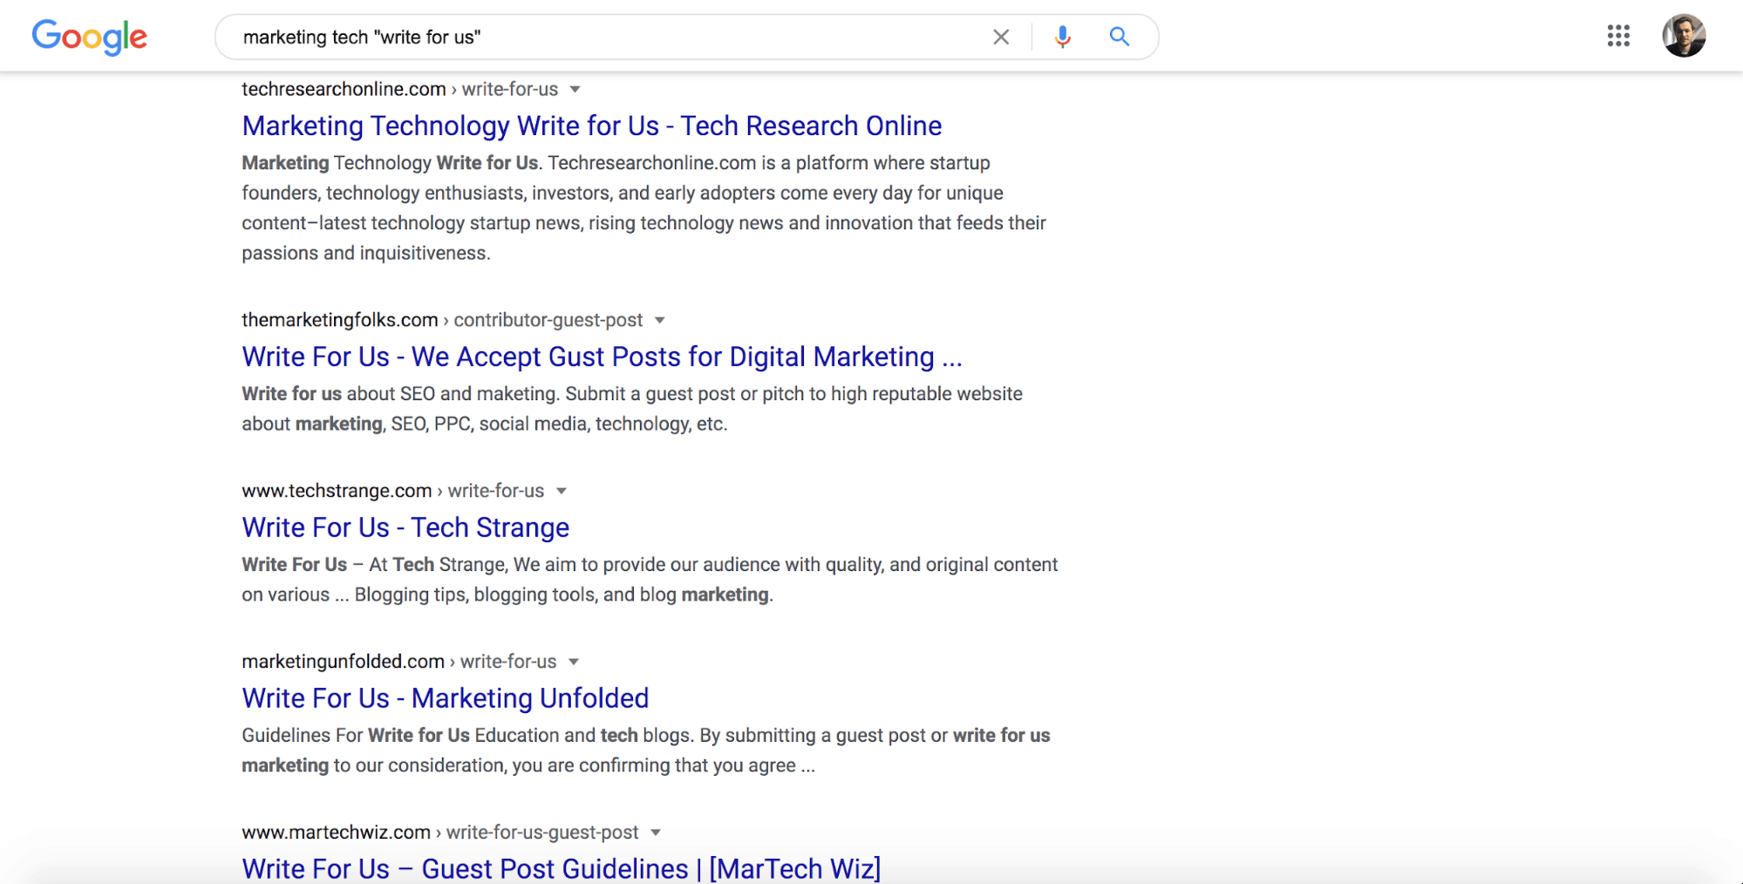Clear the search query with the X icon
The height and width of the screenshot is (884, 1743).
point(1001,37)
